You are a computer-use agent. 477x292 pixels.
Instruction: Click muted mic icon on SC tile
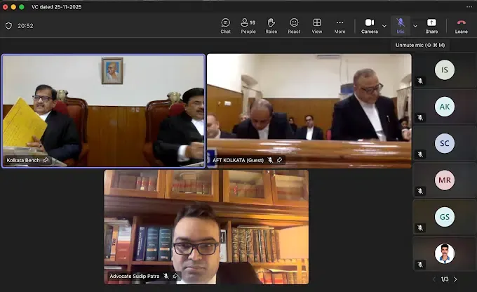click(x=420, y=154)
